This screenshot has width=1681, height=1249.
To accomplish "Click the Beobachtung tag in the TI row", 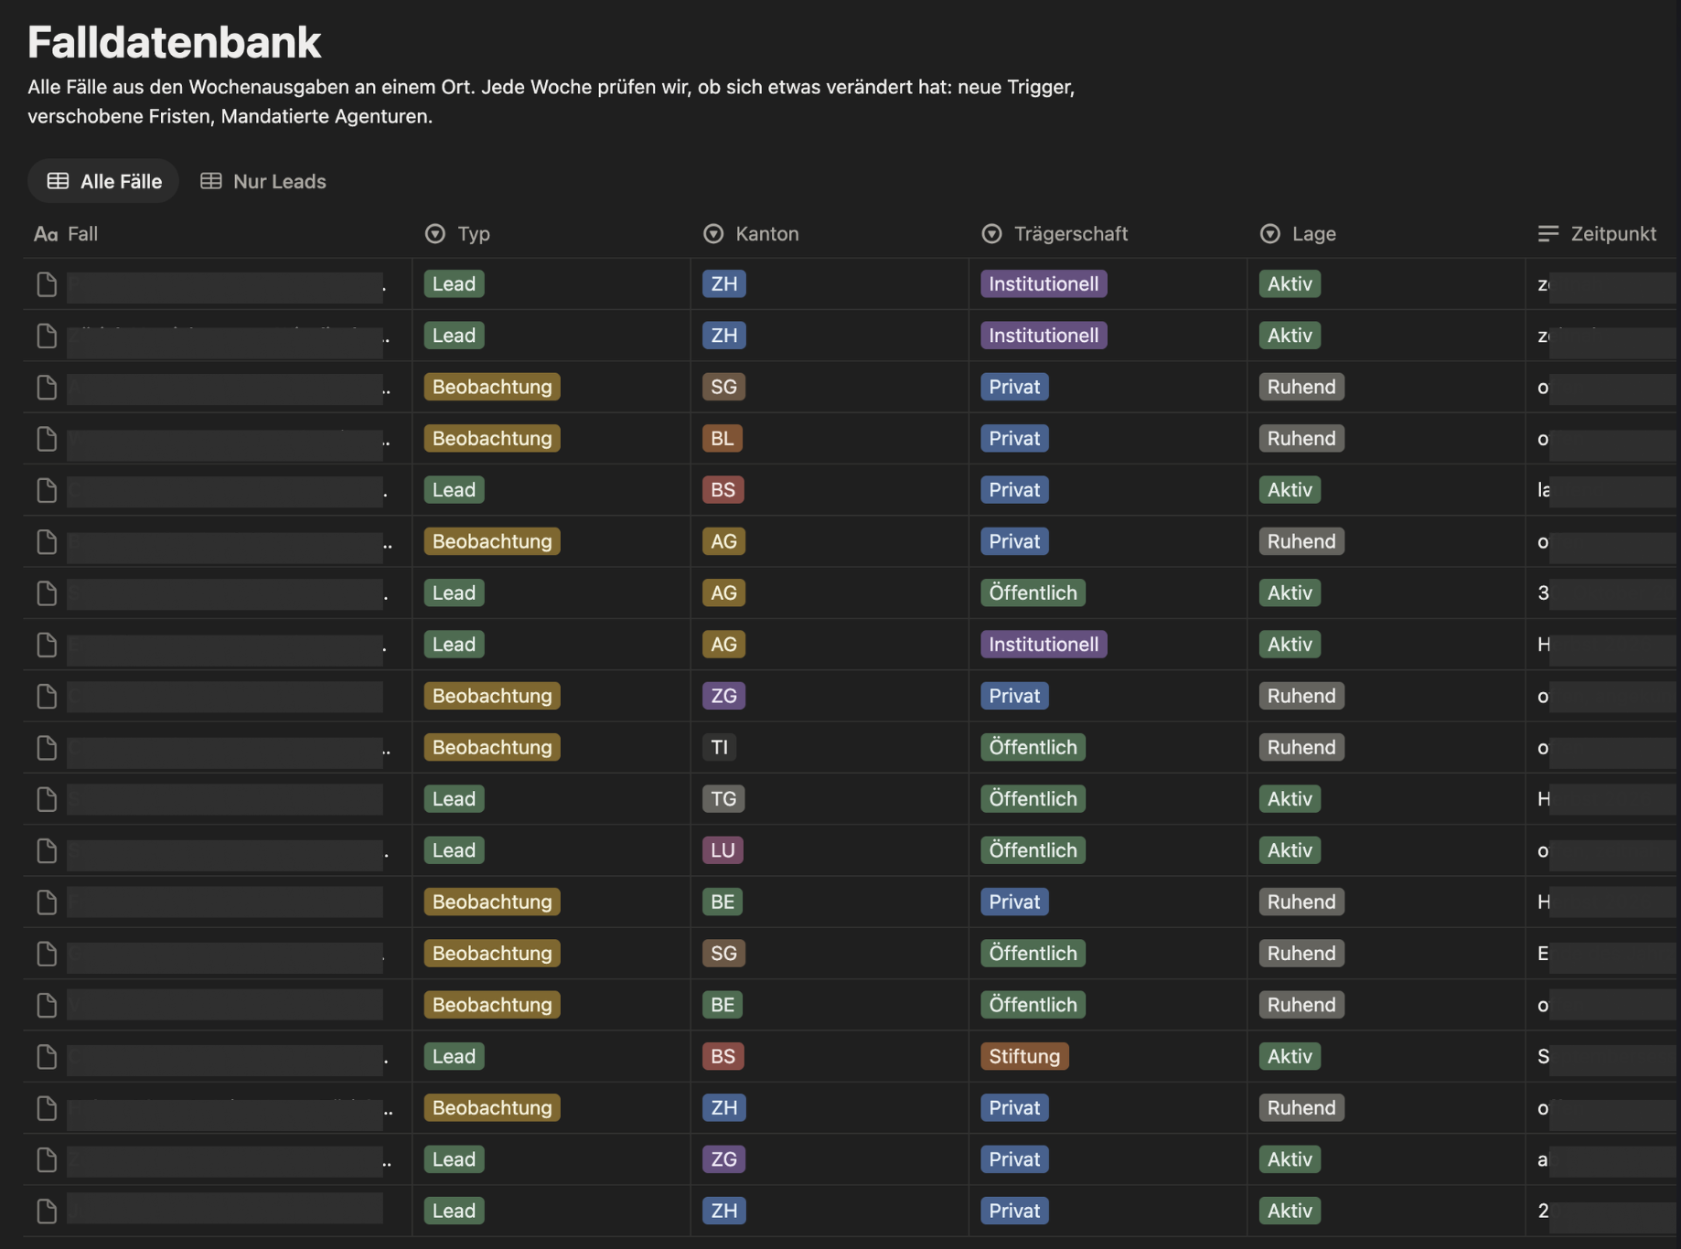I will click(x=492, y=747).
